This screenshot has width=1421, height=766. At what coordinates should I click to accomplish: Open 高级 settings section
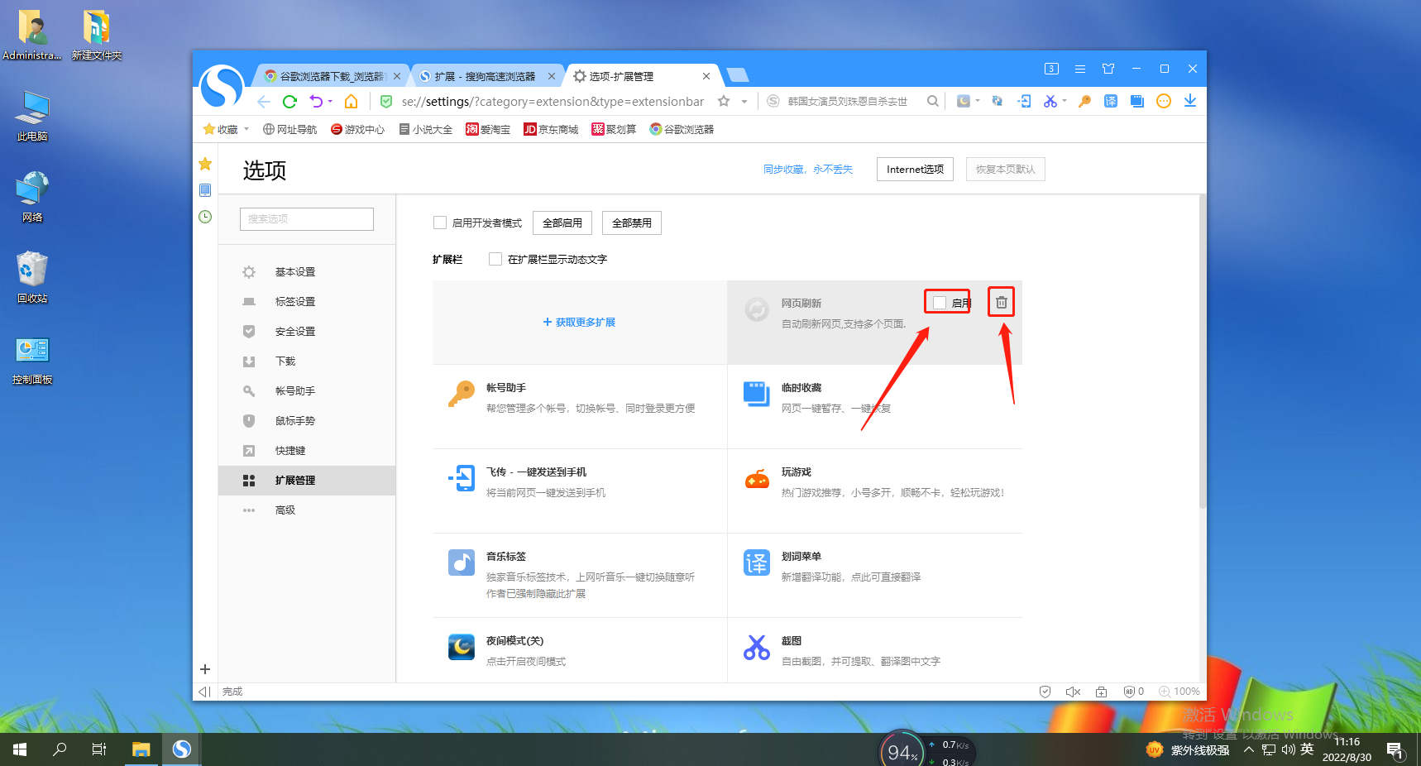click(285, 510)
